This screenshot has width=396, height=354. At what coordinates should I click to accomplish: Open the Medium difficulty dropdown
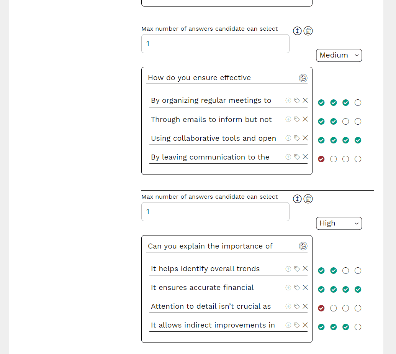pyautogui.click(x=339, y=55)
